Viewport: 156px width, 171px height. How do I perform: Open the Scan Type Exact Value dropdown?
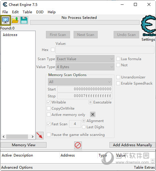coord(85,59)
